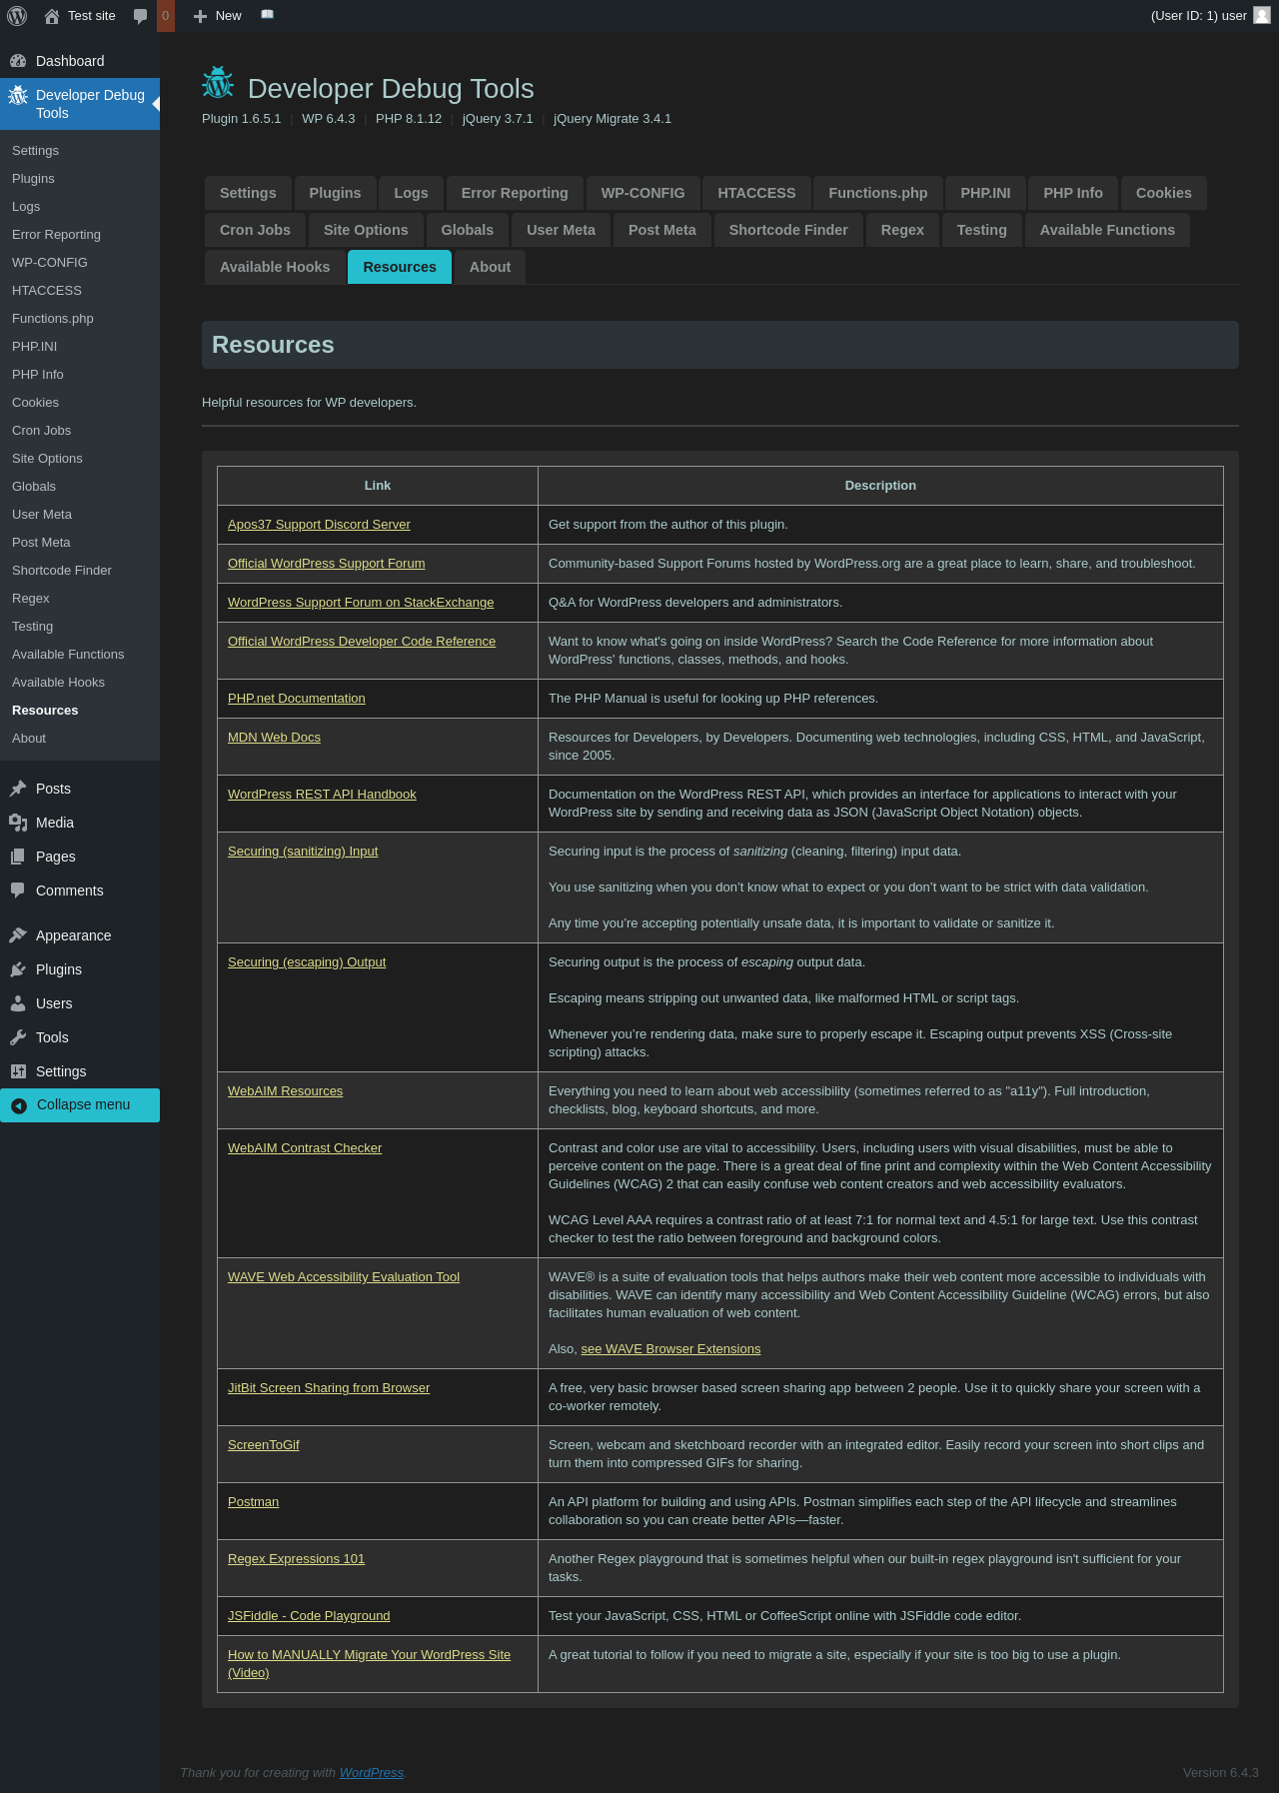Open the HTACCESS tab

(x=756, y=193)
